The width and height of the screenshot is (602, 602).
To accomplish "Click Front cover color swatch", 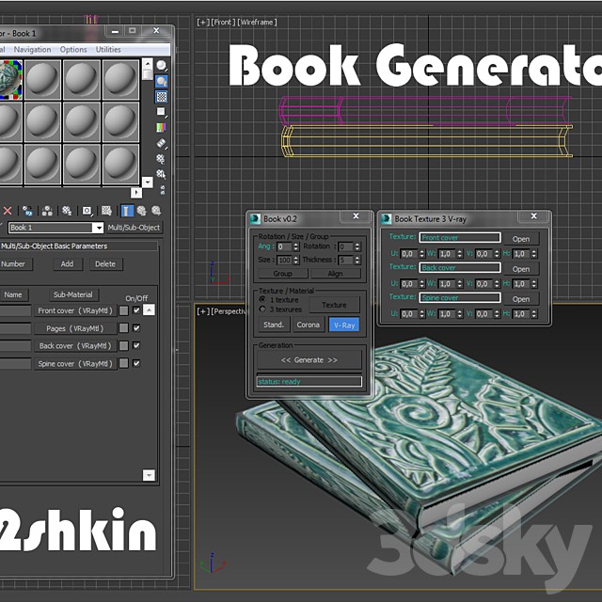I will [124, 310].
